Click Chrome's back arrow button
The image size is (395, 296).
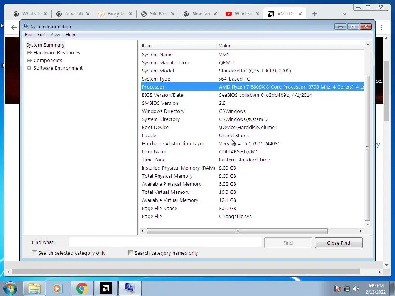14,27
